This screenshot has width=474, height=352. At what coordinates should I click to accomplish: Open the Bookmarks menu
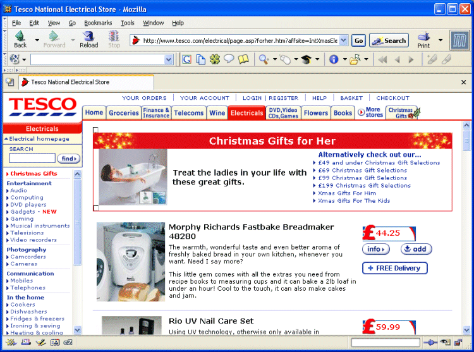[x=98, y=23]
